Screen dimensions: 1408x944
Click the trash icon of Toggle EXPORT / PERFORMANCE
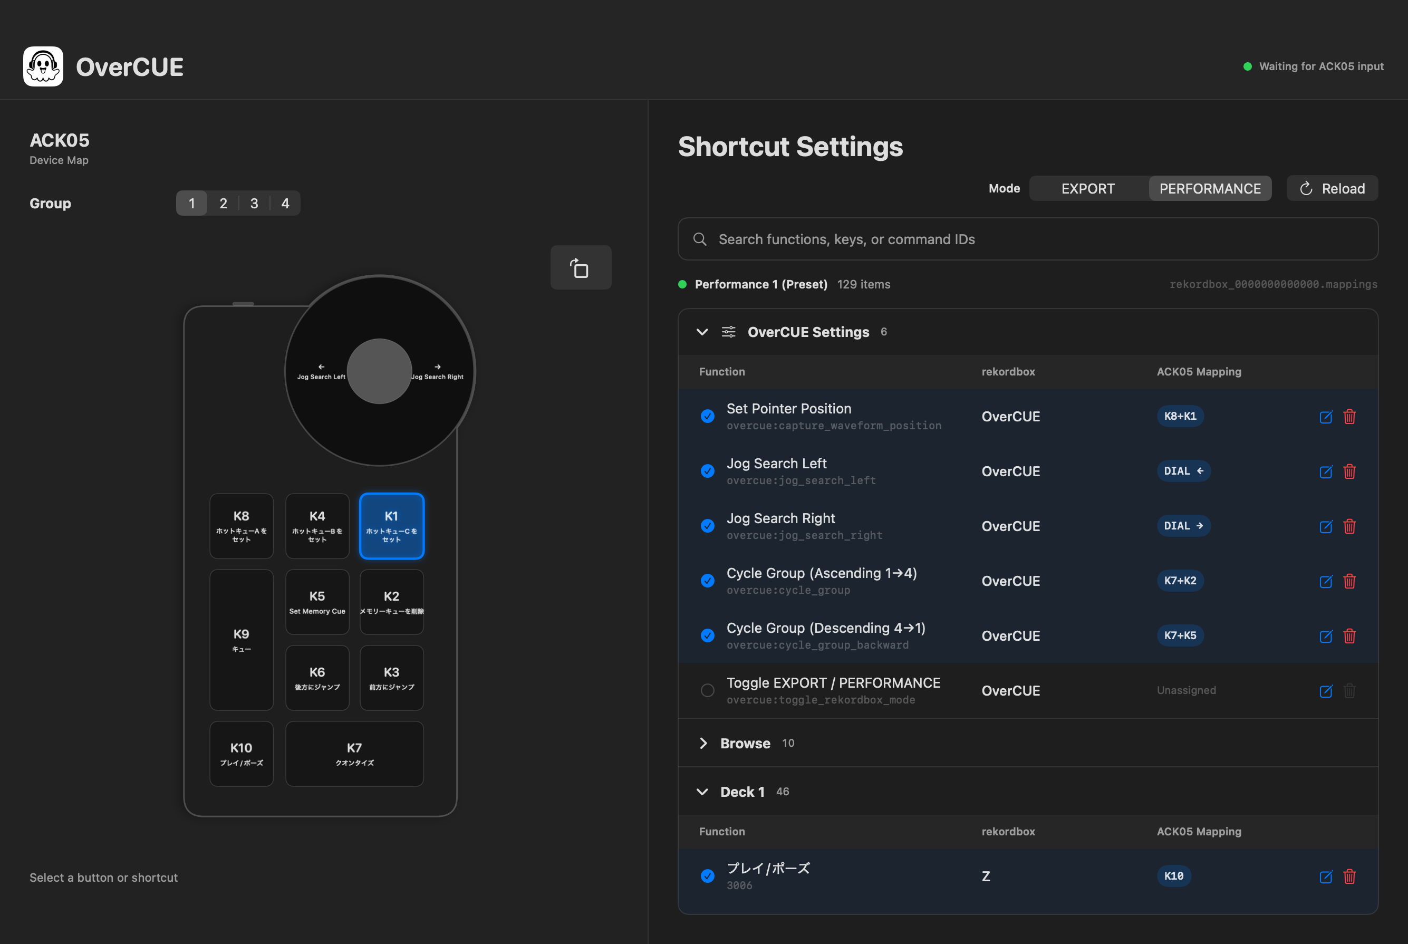click(x=1349, y=690)
